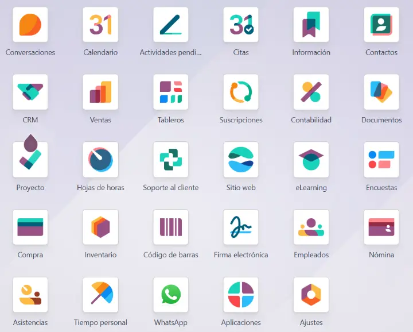Open eLearning graduation cap icon
This screenshot has height=332, width=413.
pyautogui.click(x=311, y=160)
